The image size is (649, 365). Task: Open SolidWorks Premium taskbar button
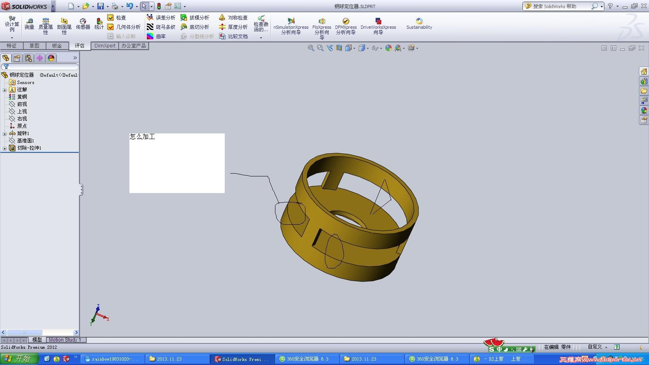242,359
